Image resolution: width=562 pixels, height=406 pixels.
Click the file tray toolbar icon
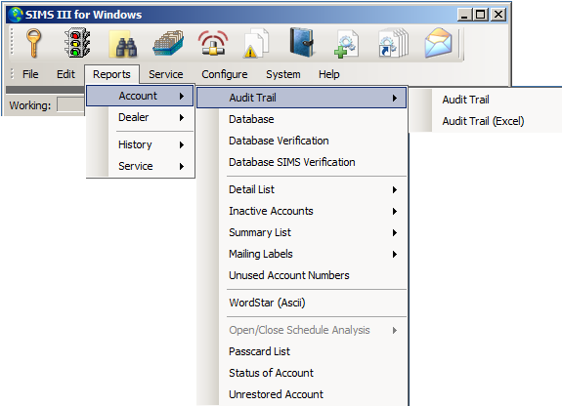(168, 43)
